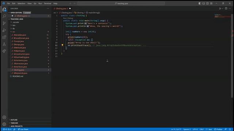The image size is (234, 131).
Task: Go forward with the navigation arrow
Action: (75, 3)
